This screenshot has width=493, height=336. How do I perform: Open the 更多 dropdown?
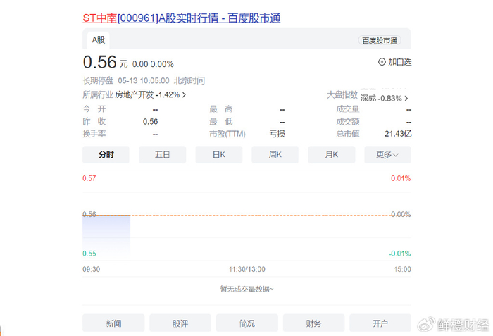[387, 155]
